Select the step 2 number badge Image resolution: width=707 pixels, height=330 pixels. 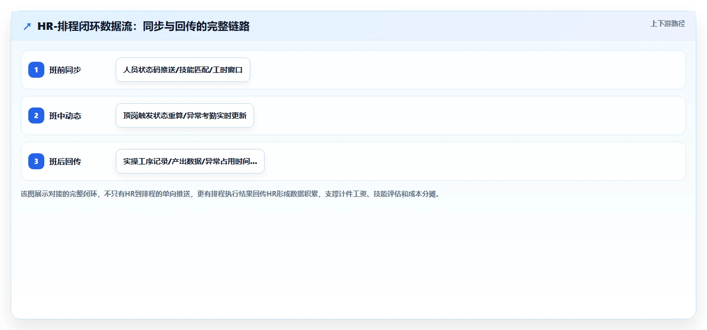click(x=36, y=115)
